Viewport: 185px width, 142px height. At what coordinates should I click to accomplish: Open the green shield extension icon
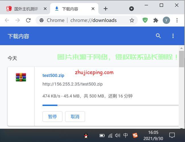145,20
